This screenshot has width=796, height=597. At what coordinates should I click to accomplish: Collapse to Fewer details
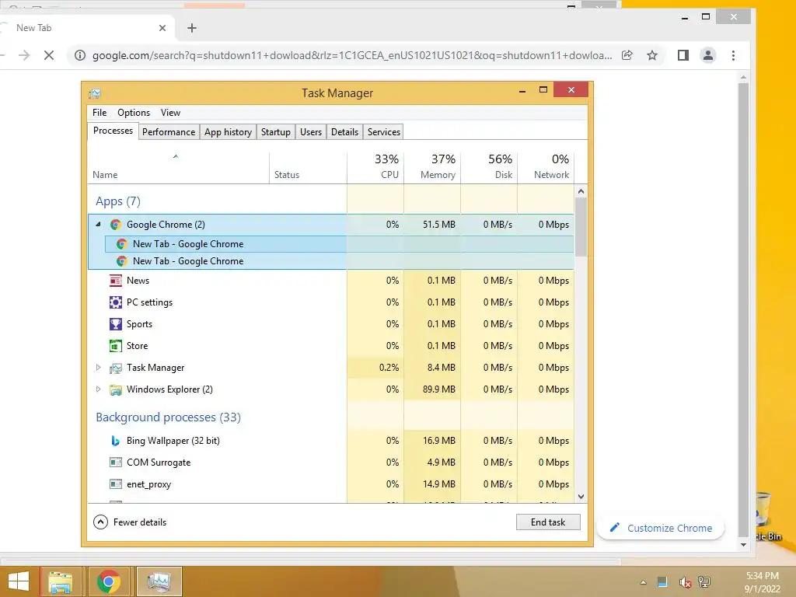(130, 522)
